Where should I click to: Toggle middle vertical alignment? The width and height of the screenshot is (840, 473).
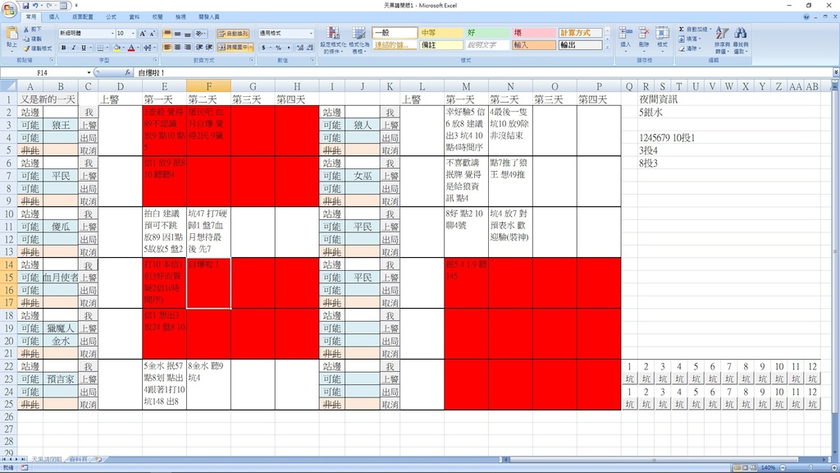tap(177, 33)
